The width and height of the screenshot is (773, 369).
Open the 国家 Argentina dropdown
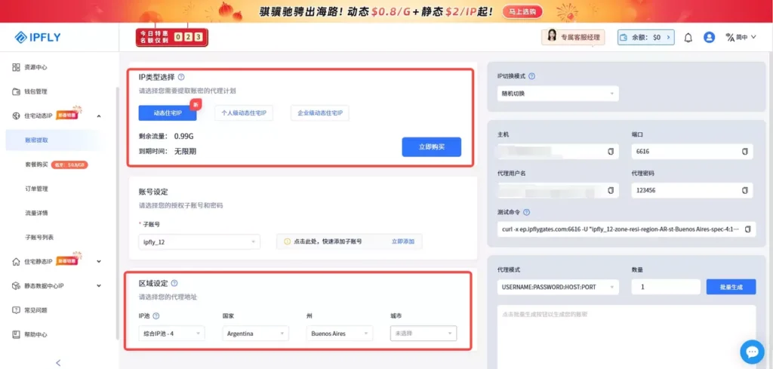(x=255, y=334)
